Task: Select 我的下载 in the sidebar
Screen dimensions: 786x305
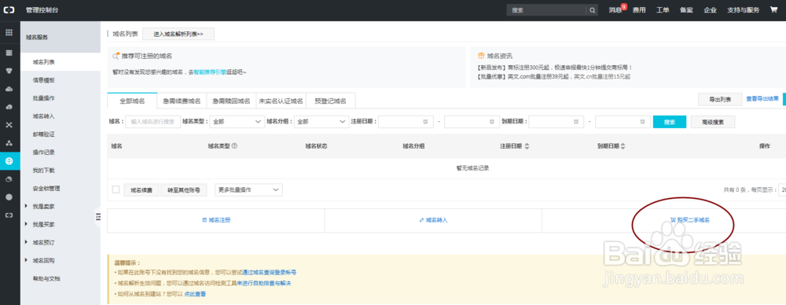Action: click(x=43, y=170)
